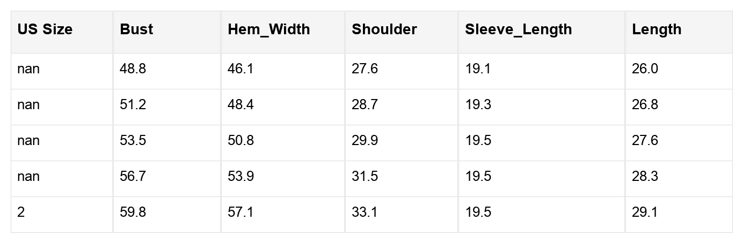The width and height of the screenshot is (743, 243).
Task: Click the Hem_Width column header
Action: pos(268,29)
